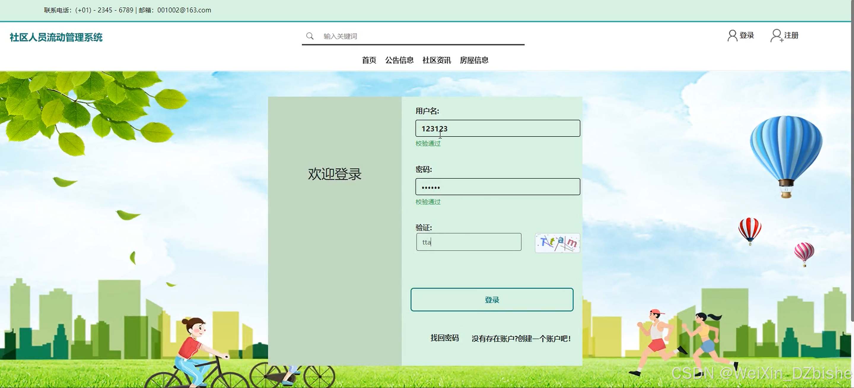Click the keyword search input box

tap(421, 36)
